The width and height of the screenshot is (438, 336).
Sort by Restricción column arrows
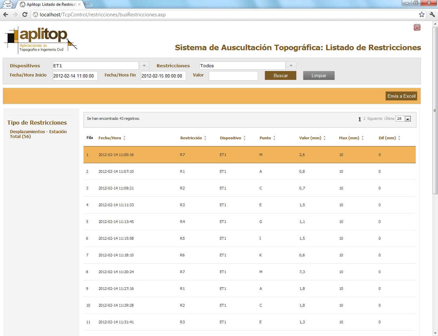205,138
